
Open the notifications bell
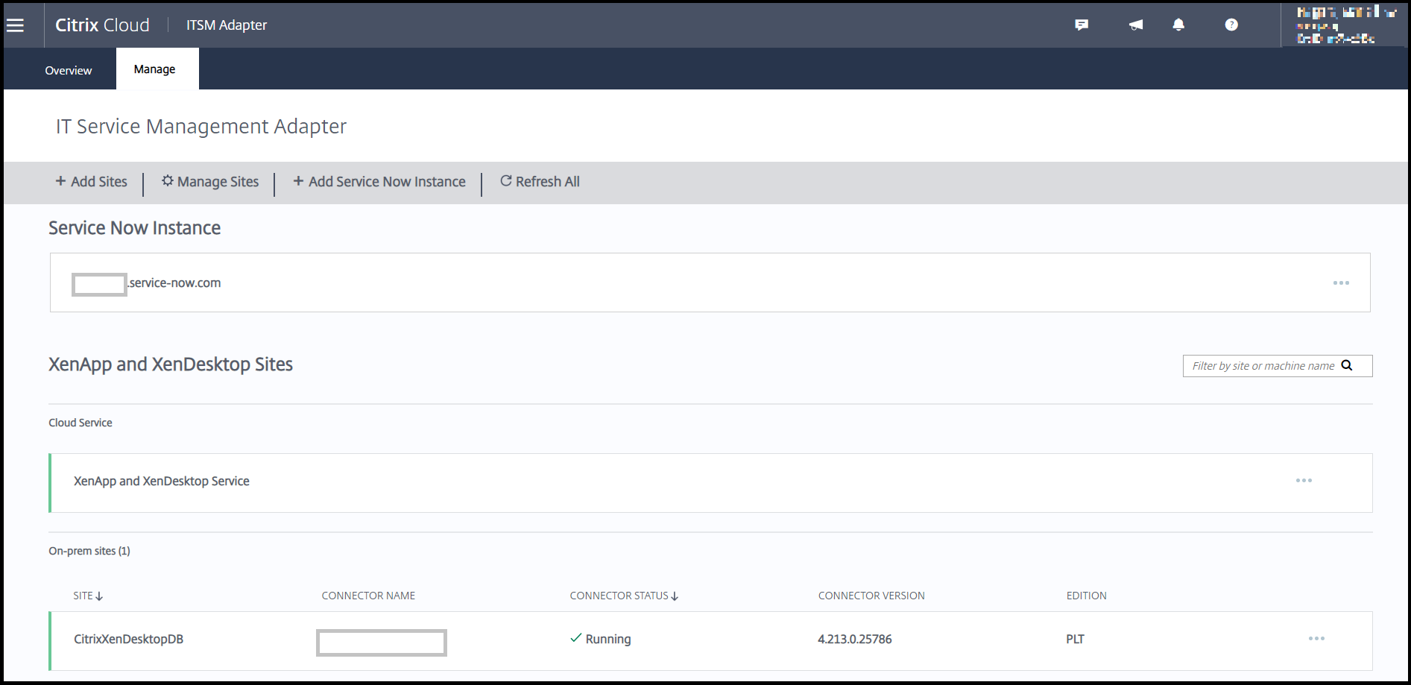pos(1178,25)
